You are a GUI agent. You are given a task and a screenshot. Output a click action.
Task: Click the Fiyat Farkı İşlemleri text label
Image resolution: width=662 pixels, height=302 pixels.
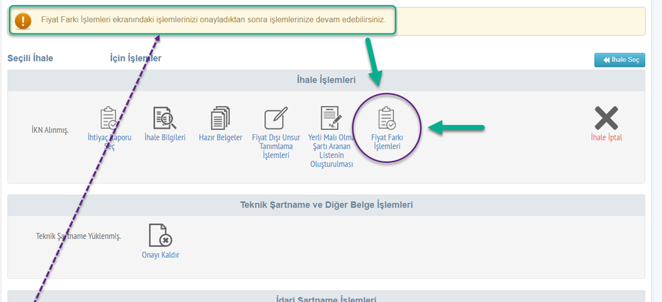pos(386,142)
